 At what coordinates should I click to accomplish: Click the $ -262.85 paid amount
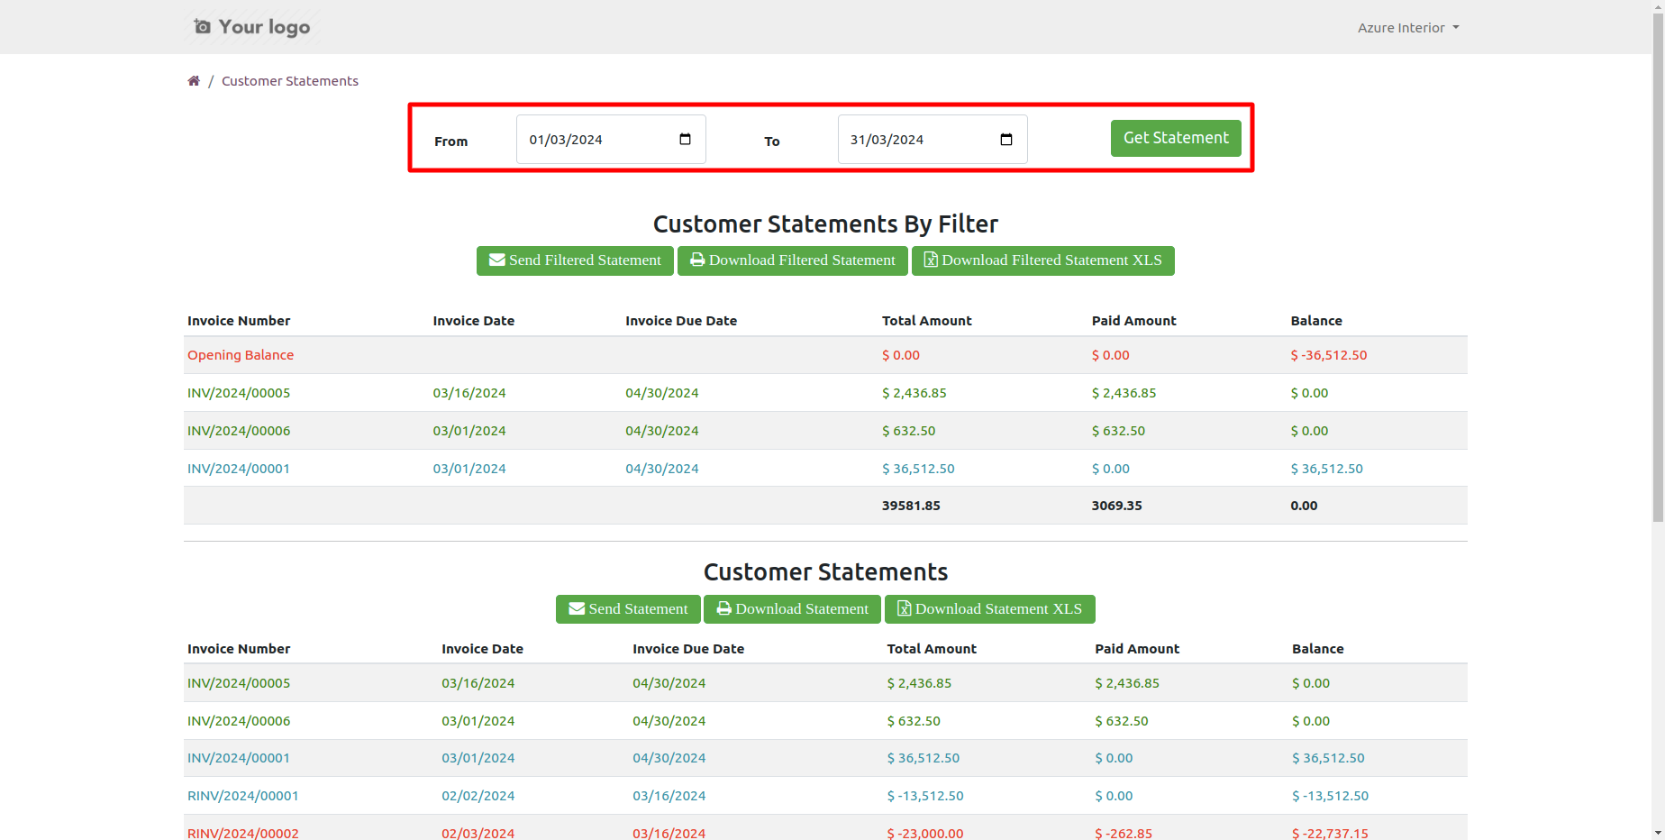(1124, 834)
